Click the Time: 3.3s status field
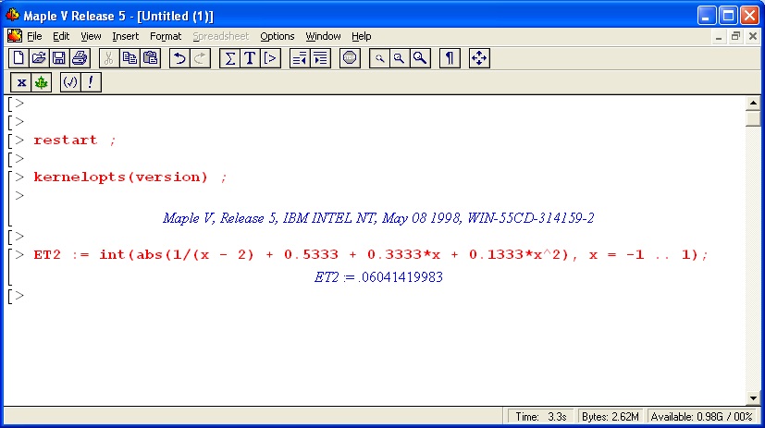765x428 pixels. pyautogui.click(x=540, y=417)
